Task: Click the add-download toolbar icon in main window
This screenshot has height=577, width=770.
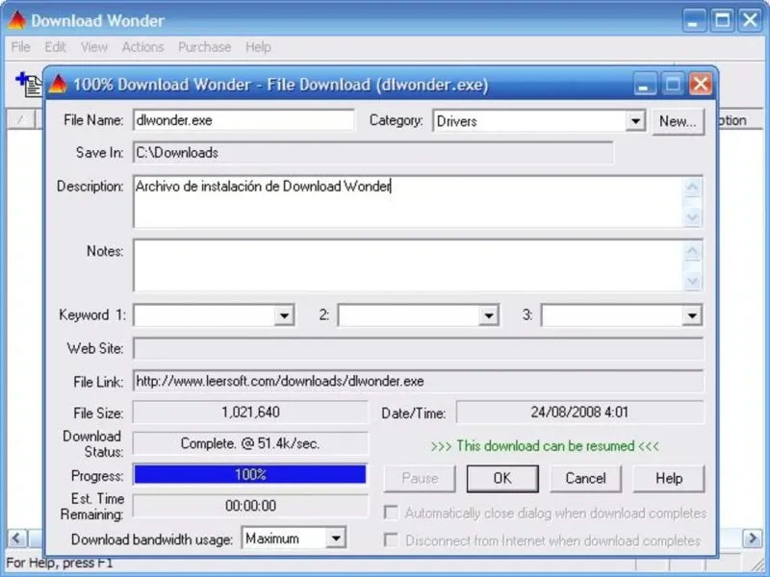Action: click(x=29, y=84)
